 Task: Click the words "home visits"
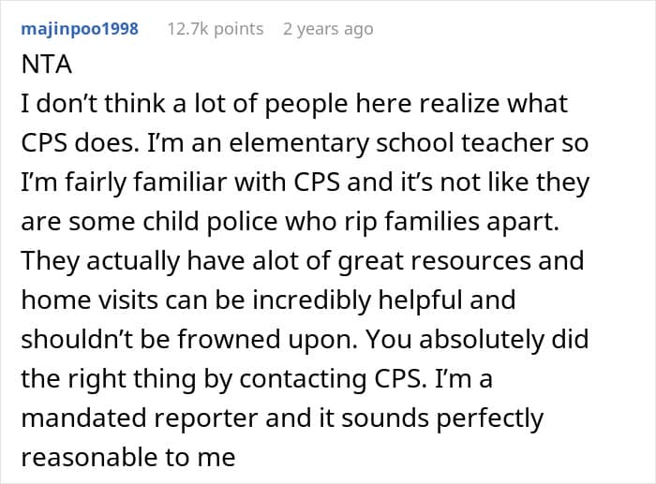(x=90, y=300)
